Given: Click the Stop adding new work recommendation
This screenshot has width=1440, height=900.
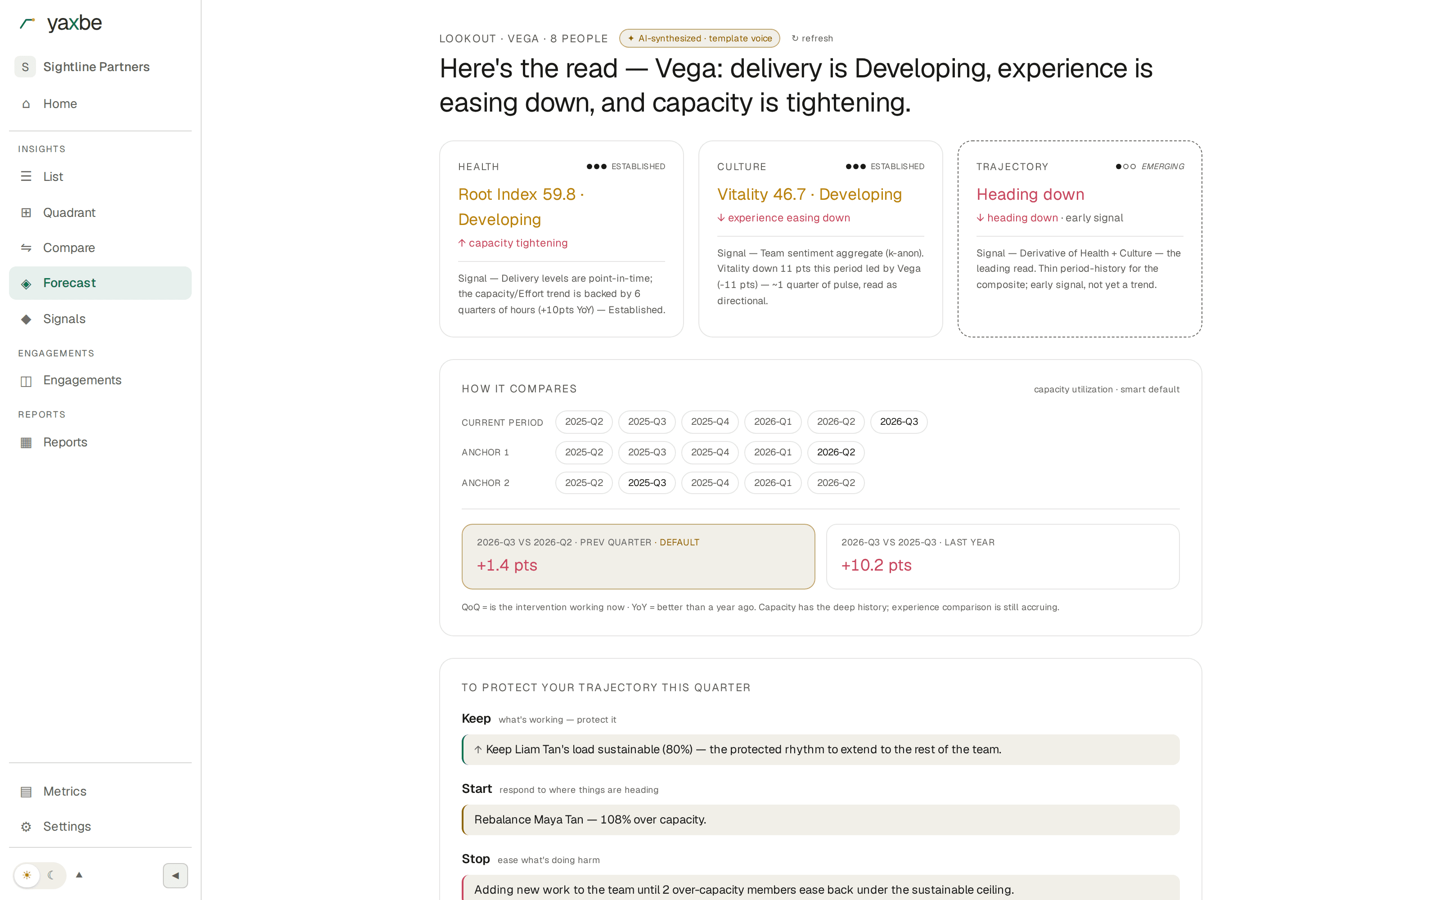Looking at the screenshot, I should pyautogui.click(x=820, y=888).
